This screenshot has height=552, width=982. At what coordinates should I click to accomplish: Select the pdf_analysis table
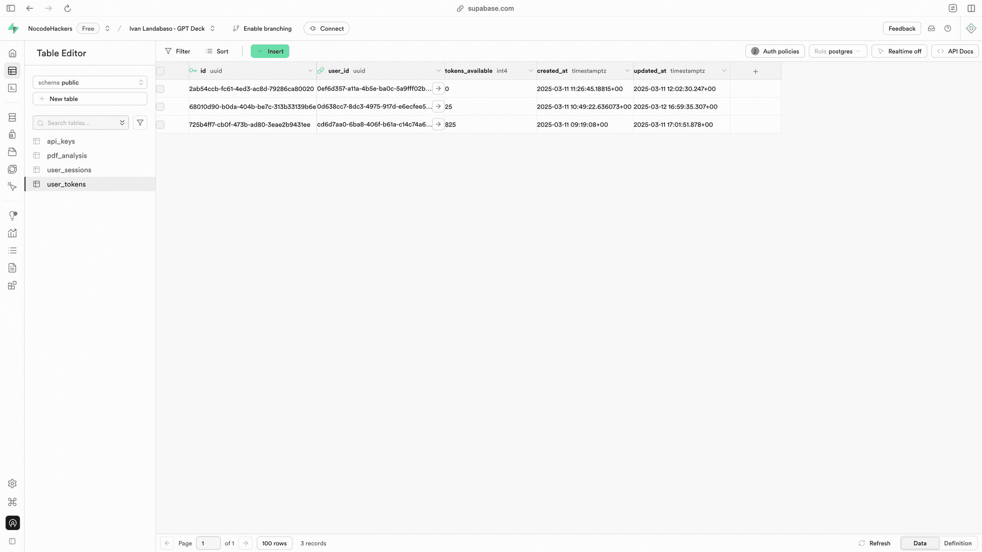click(x=67, y=155)
